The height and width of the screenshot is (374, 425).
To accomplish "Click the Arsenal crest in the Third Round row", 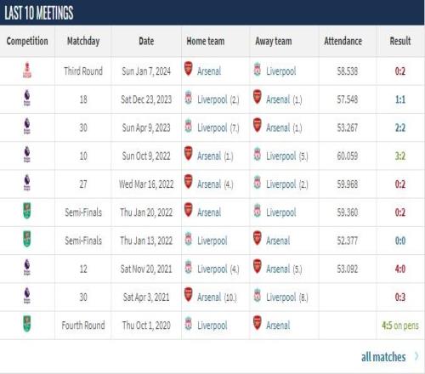I will click(x=189, y=69).
